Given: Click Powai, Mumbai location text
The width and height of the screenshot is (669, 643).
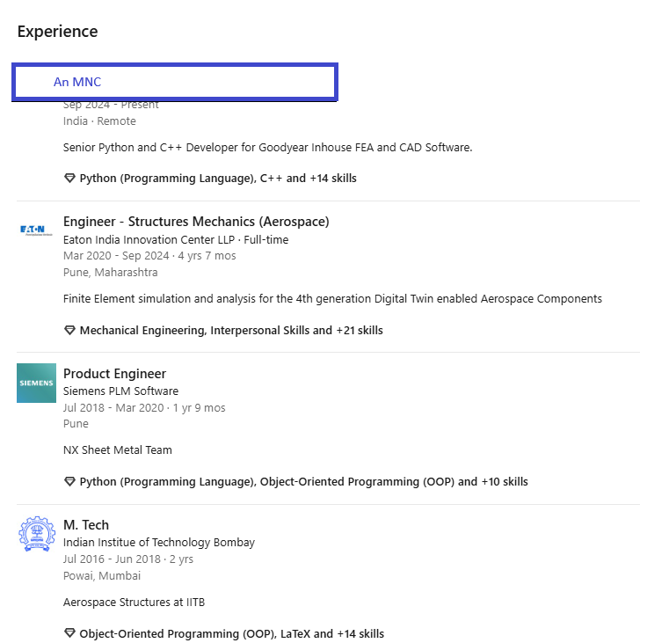Looking at the screenshot, I should (x=102, y=576).
